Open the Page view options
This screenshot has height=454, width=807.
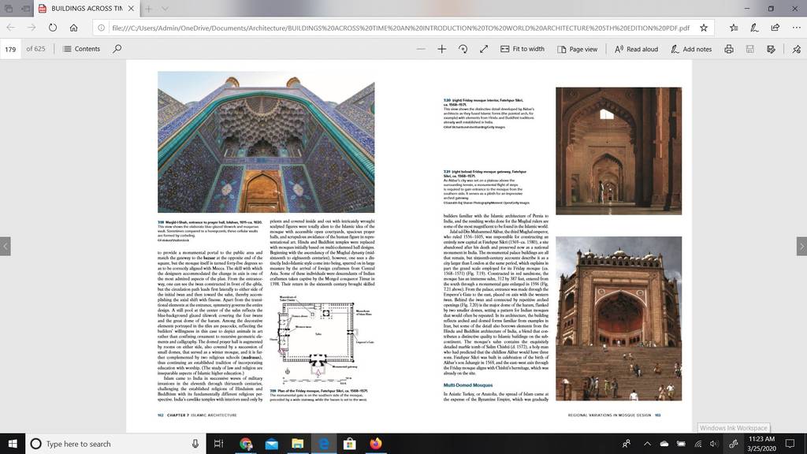(x=577, y=49)
